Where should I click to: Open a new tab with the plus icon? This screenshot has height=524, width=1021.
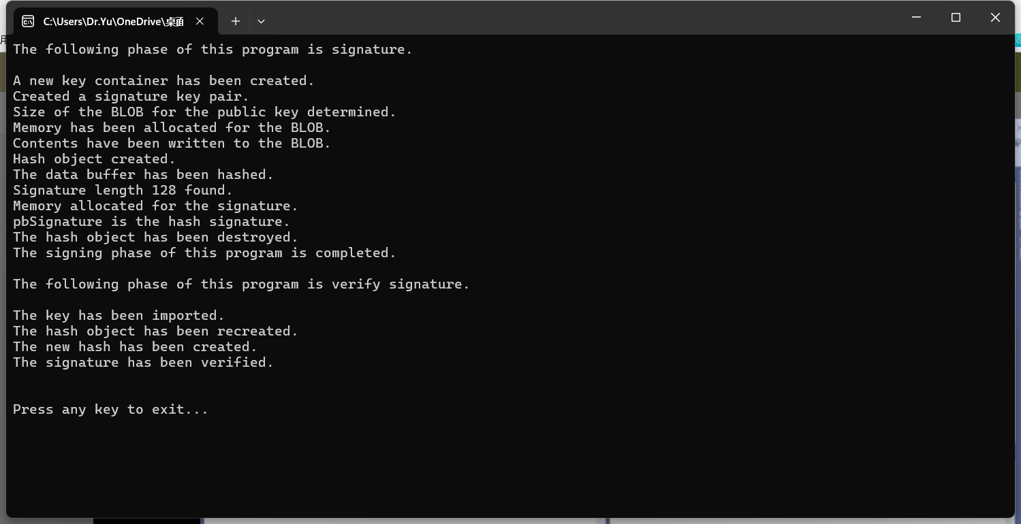point(235,21)
